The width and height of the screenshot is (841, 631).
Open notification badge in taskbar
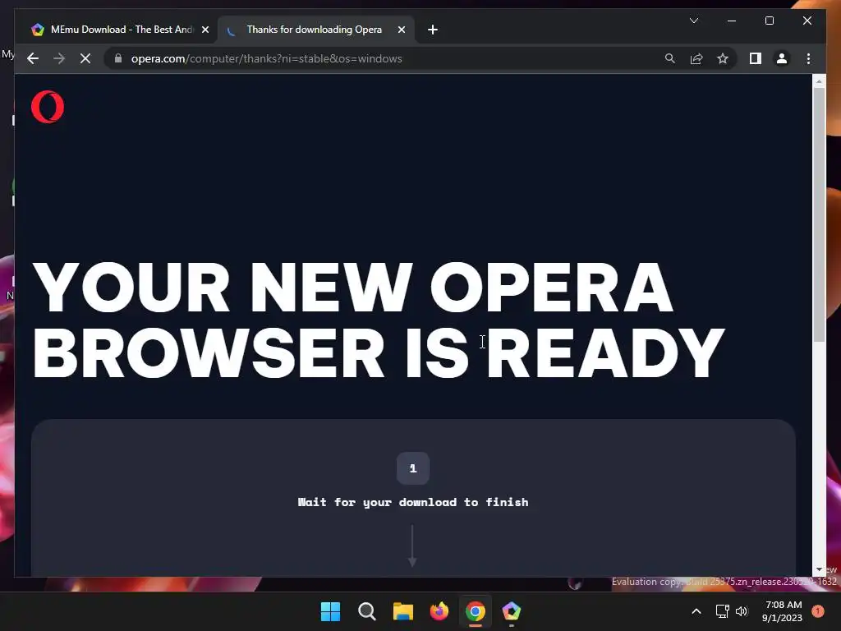tap(818, 611)
